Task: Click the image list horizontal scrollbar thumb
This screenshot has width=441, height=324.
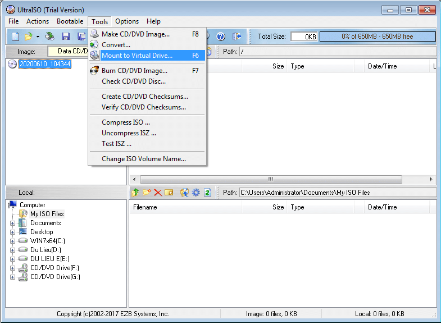Action: click(x=271, y=179)
